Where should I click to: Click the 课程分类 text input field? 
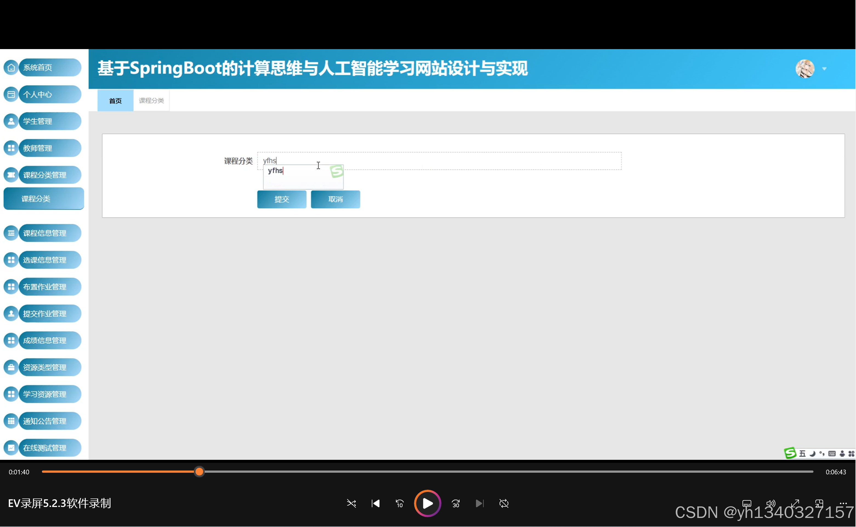pyautogui.click(x=439, y=161)
